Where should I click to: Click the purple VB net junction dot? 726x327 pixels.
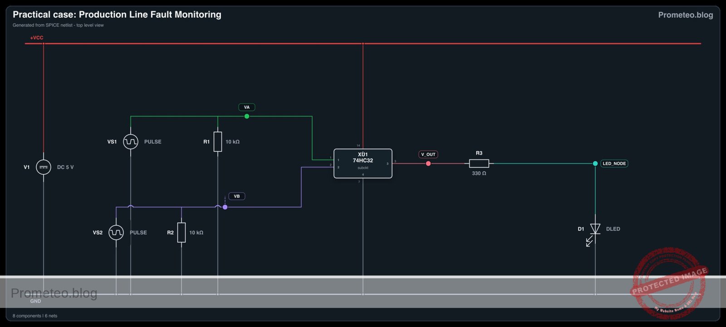click(x=225, y=207)
